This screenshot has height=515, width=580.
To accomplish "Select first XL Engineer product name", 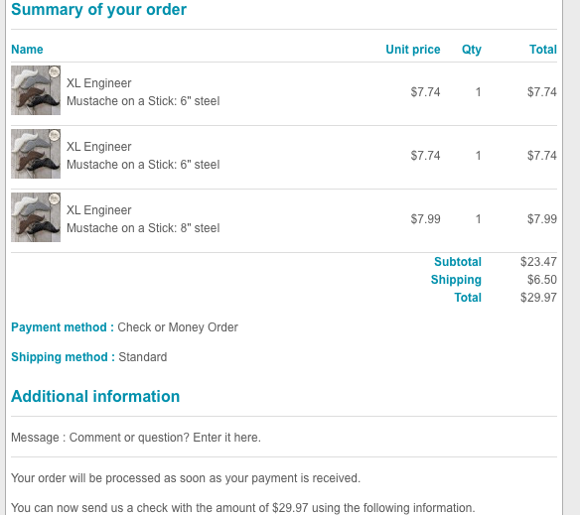I will 98,83.
